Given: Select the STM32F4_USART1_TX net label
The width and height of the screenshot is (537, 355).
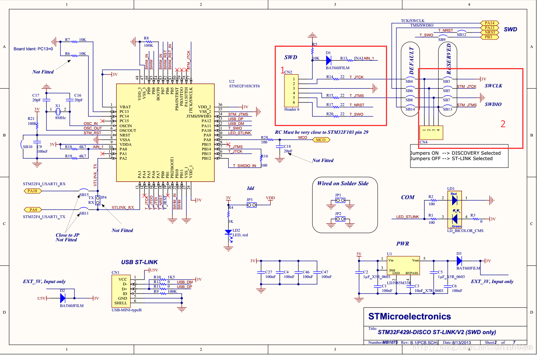Looking at the screenshot, I should click(44, 217).
